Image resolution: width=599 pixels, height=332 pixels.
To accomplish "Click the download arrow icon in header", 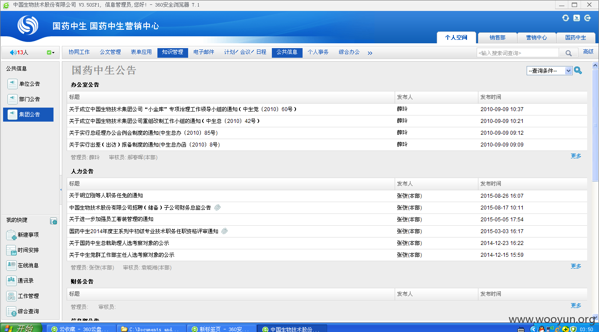I will coord(577,18).
